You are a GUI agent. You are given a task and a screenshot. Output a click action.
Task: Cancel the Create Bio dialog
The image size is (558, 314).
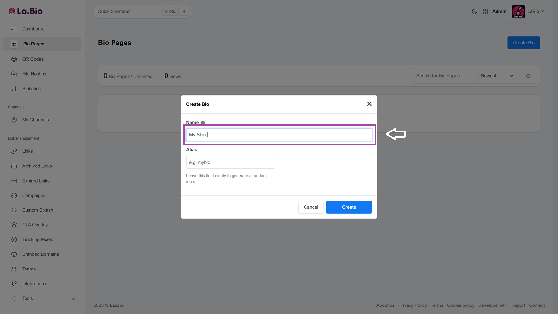tap(310, 207)
